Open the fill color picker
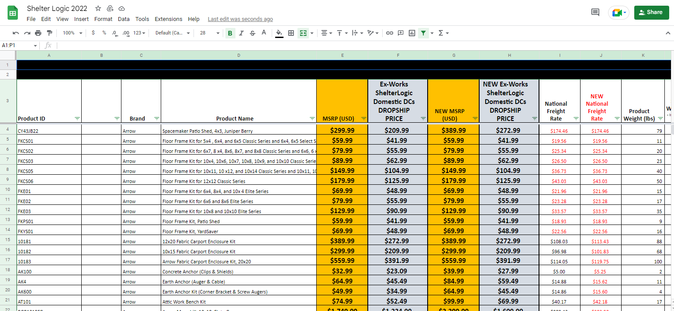Image resolution: width=674 pixels, height=311 pixels. pos(279,33)
